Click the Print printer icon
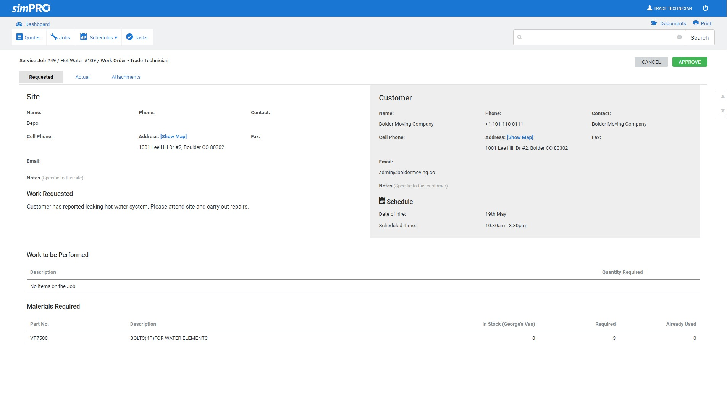The image size is (727, 396). click(696, 23)
